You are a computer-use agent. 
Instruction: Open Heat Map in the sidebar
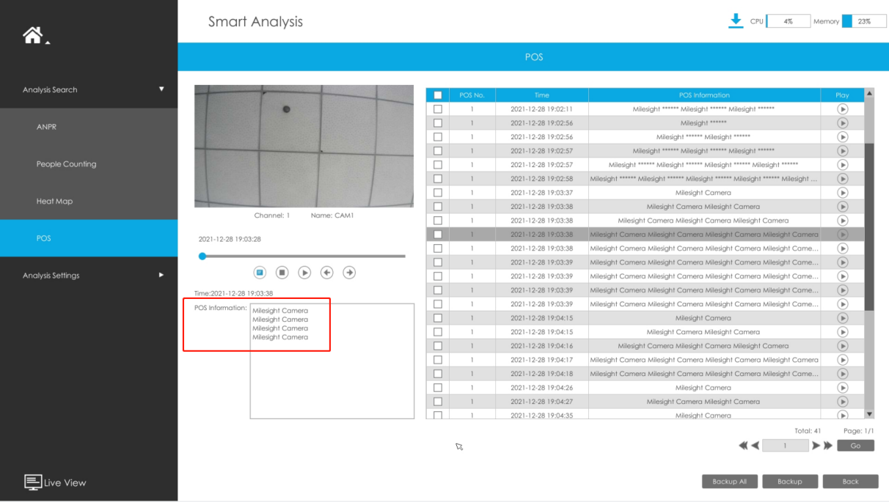89,202
